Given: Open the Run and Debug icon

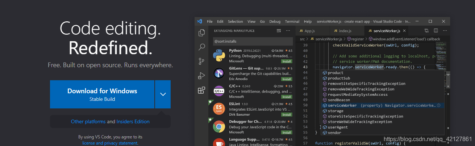Looking at the screenshot, I should pyautogui.click(x=201, y=76).
